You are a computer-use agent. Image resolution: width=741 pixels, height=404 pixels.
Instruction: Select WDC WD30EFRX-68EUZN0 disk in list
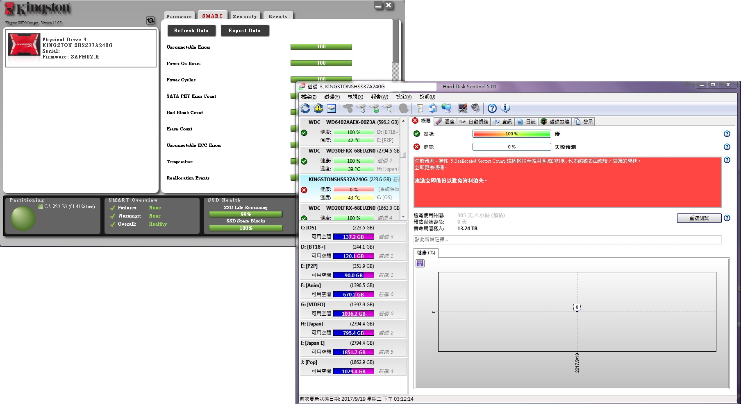tap(350, 159)
